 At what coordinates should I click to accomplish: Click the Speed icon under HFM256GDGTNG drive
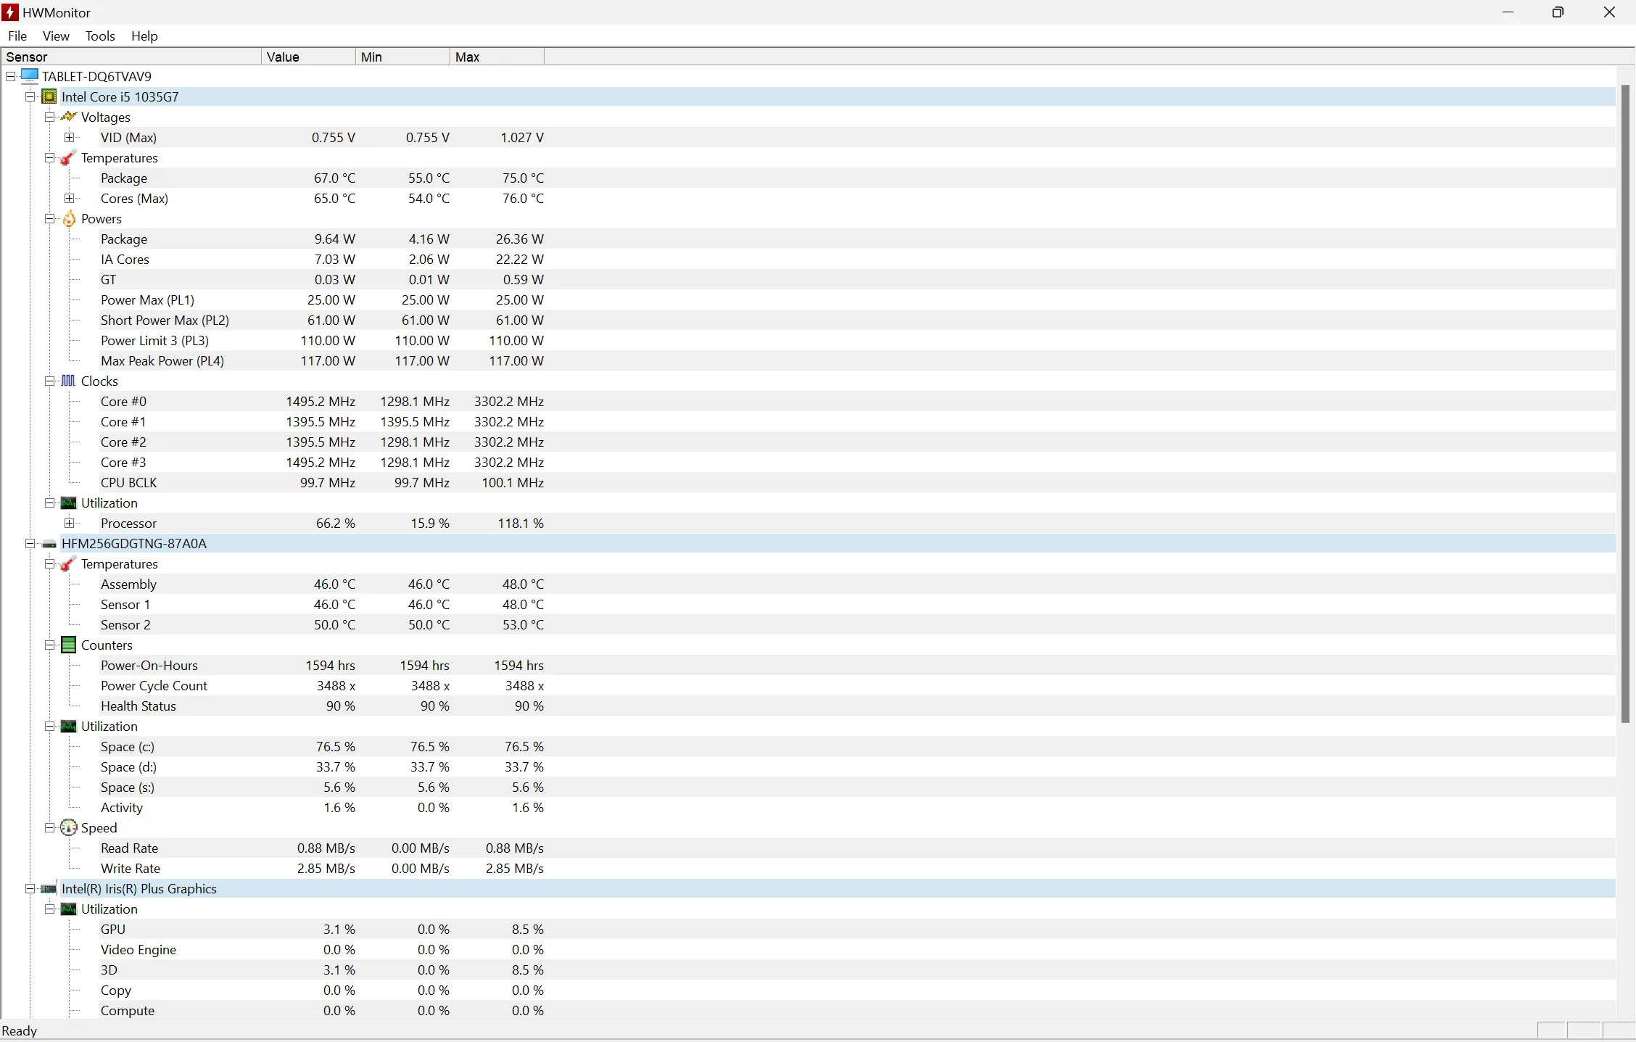(69, 827)
